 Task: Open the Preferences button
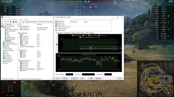(98, 78)
